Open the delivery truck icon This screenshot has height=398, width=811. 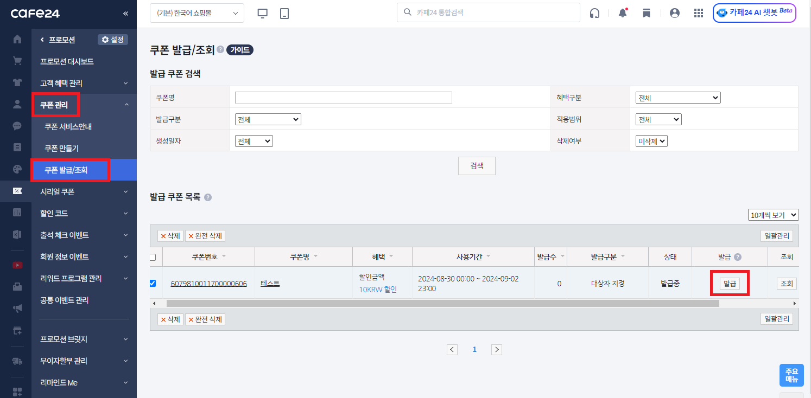click(17, 361)
